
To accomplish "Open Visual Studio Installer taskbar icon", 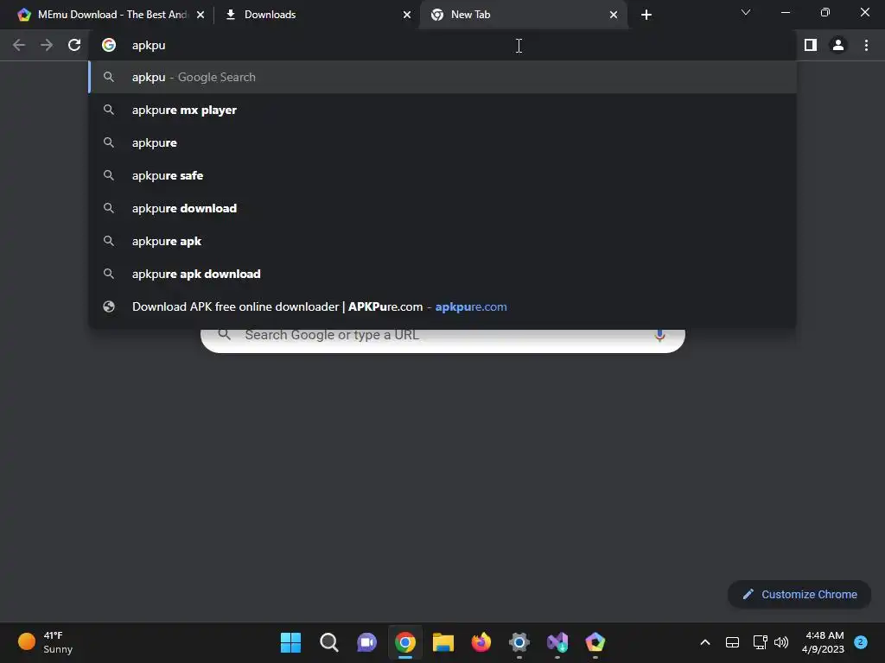I will pyautogui.click(x=557, y=642).
